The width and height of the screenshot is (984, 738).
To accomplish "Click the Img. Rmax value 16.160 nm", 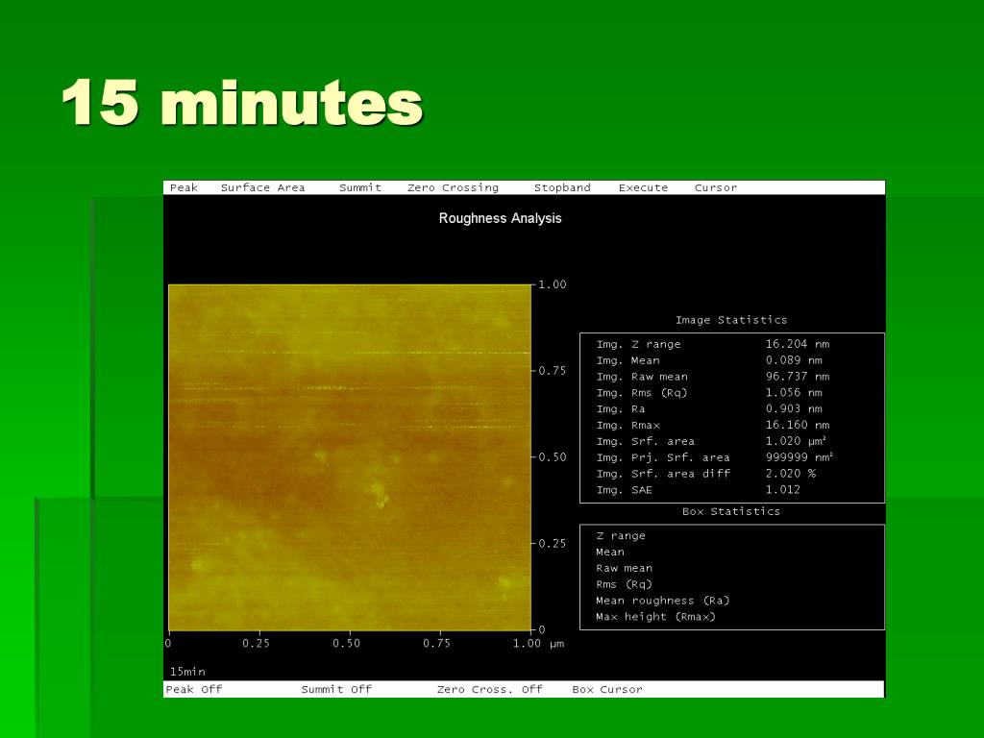I will point(798,426).
